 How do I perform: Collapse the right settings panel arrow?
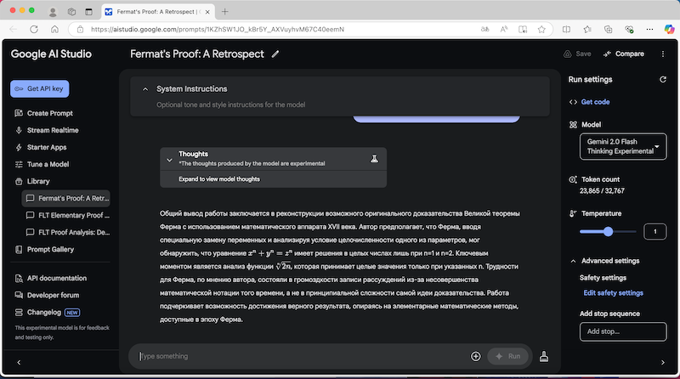tap(663, 362)
